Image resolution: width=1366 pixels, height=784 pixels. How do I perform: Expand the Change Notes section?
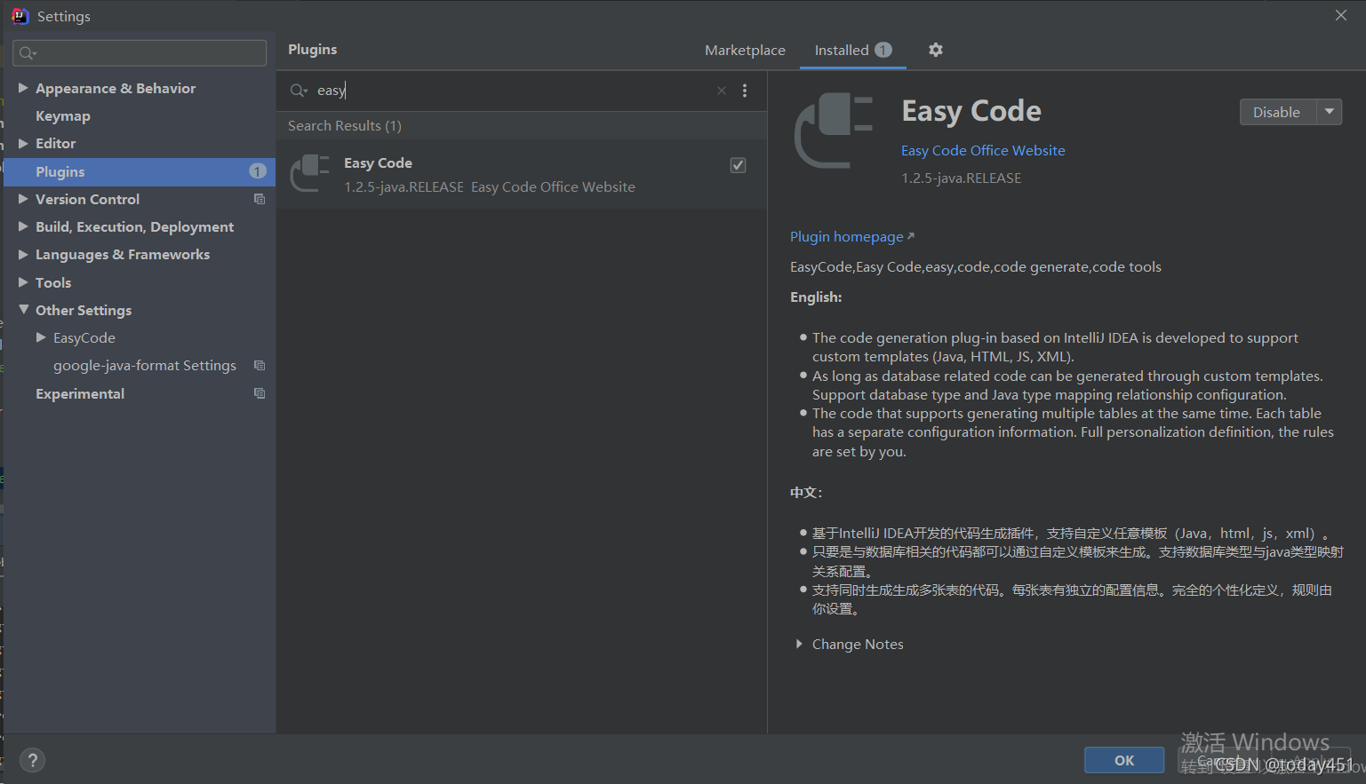point(799,644)
